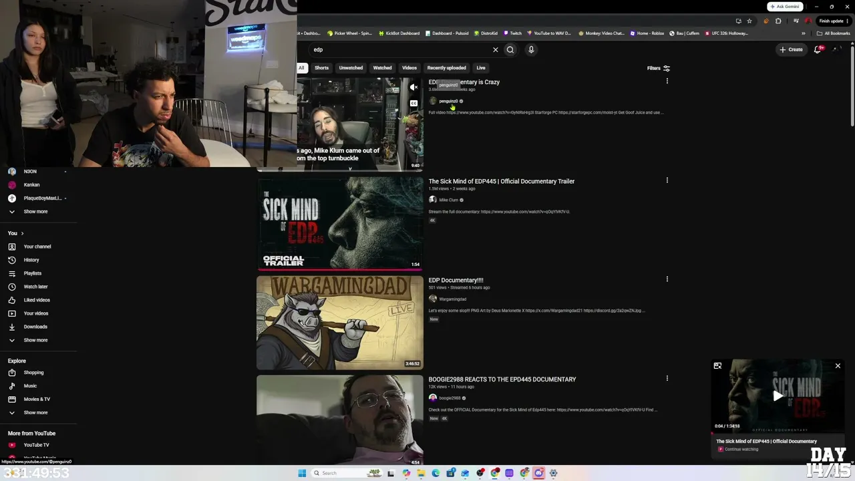This screenshot has height=481, width=855.
Task: Select the Recently uploaded filter chip
Action: 446,68
